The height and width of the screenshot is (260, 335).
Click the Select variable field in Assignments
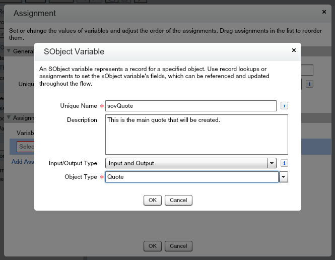[x=25, y=147]
